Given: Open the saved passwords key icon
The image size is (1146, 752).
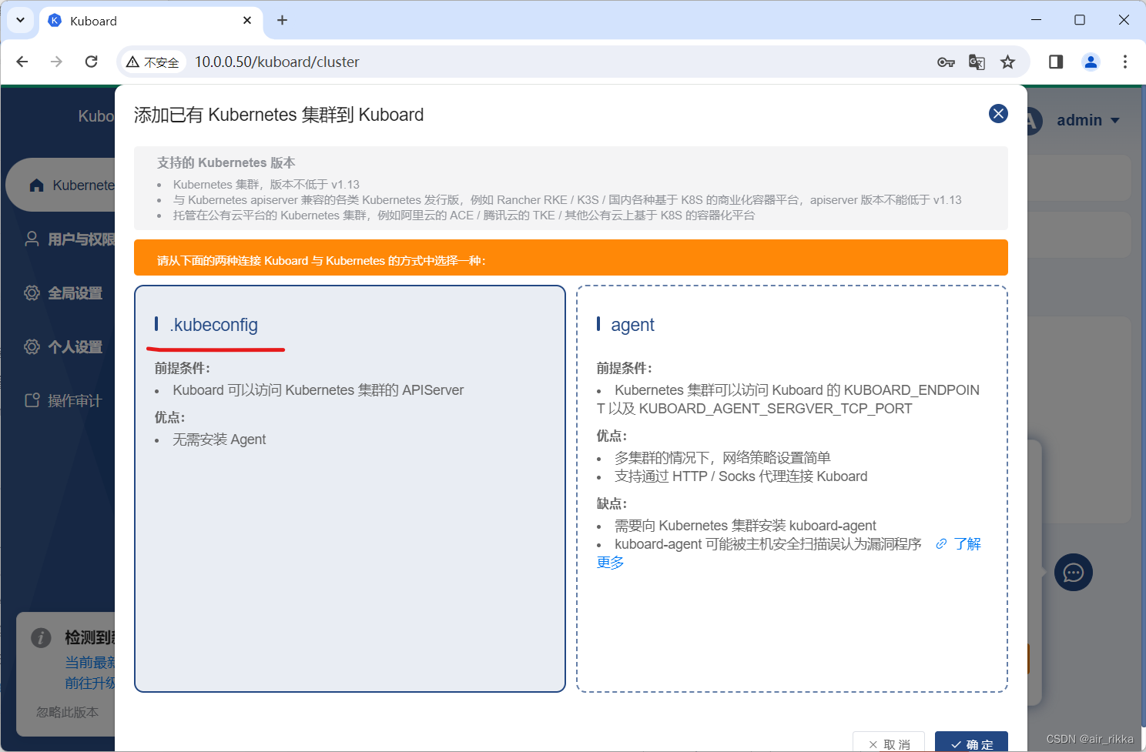Looking at the screenshot, I should (946, 62).
